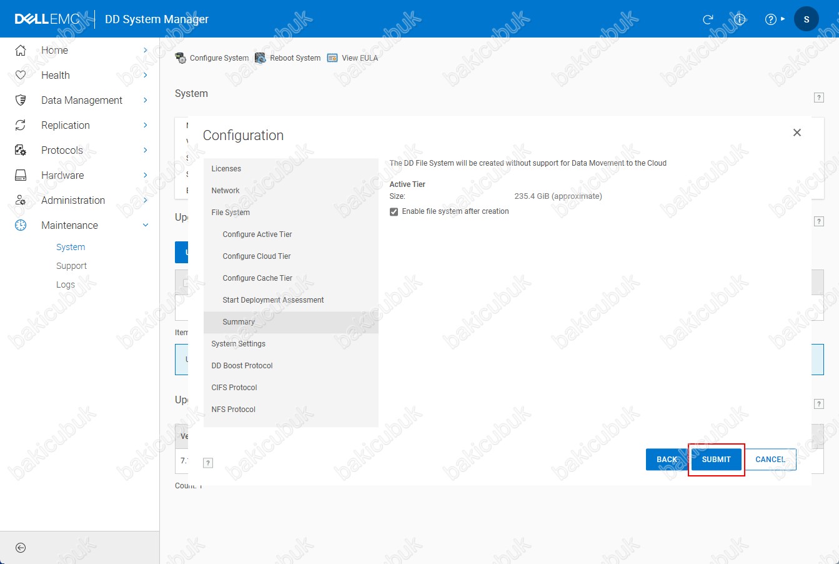Go to Configure Active Tier step

click(x=291, y=234)
